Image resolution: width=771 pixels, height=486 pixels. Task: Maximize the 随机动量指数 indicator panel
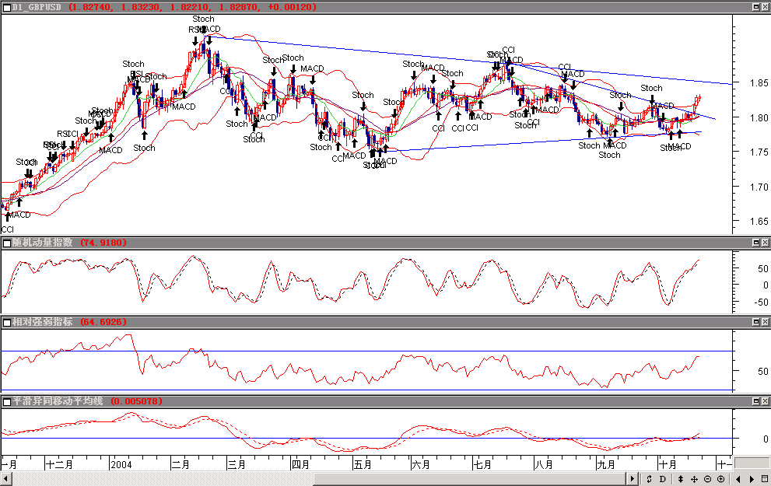point(755,243)
